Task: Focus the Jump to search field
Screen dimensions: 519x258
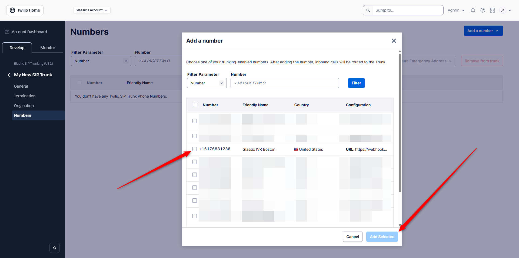Action: pos(408,10)
